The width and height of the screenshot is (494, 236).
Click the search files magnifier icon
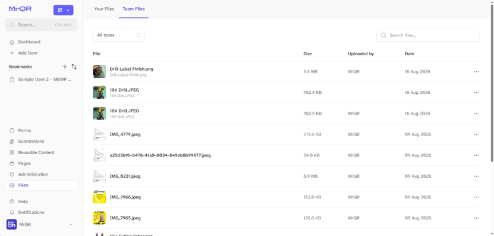(384, 35)
